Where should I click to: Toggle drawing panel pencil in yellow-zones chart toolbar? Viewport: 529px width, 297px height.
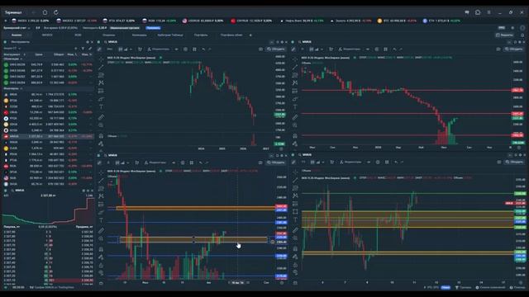coord(294,162)
